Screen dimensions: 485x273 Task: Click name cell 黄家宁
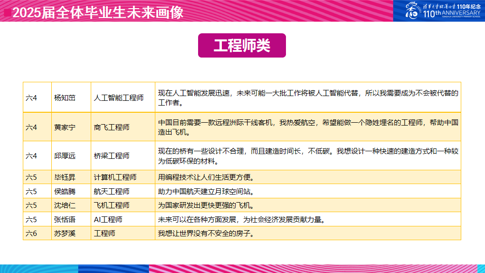coord(71,127)
